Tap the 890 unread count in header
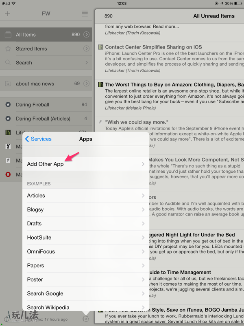 [108, 16]
